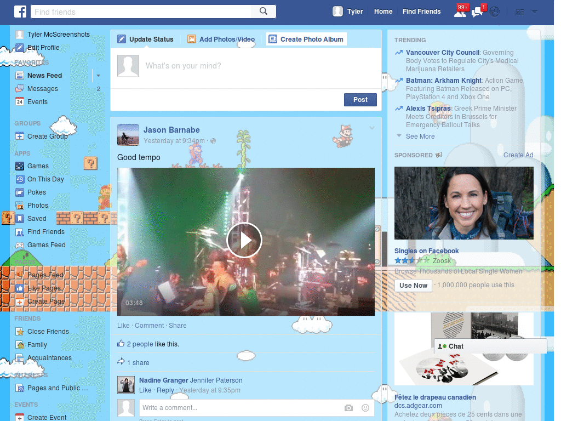Open the Messenger messages icon
Image resolution: width=561 pixels, height=421 pixels.
[476, 11]
